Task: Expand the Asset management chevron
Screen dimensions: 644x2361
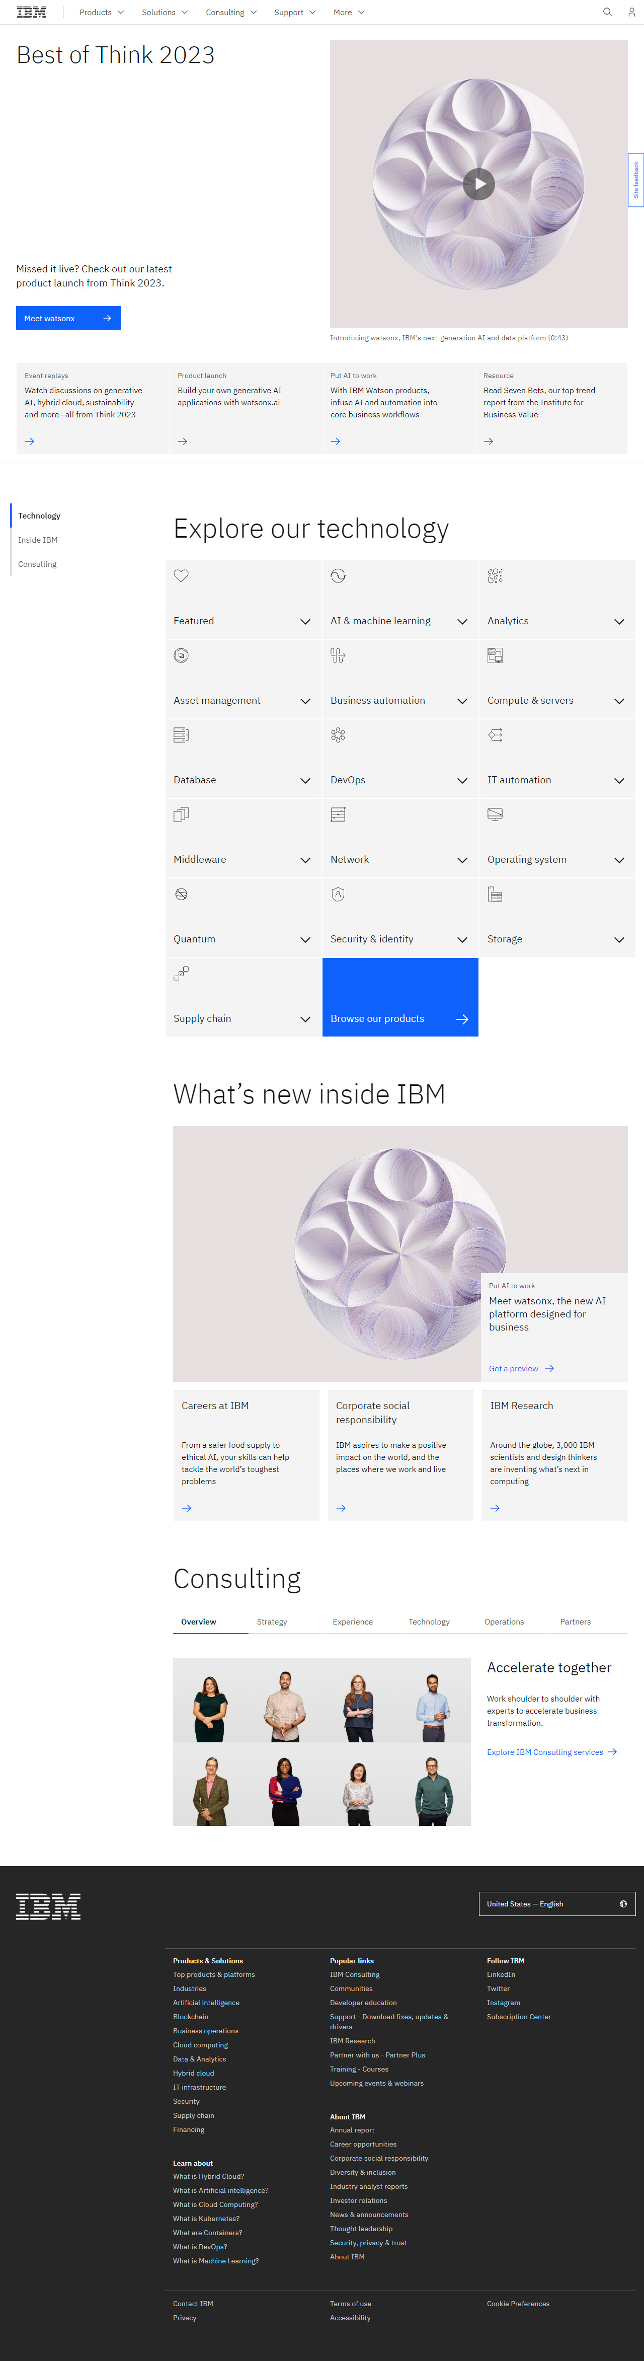Action: click(x=305, y=701)
